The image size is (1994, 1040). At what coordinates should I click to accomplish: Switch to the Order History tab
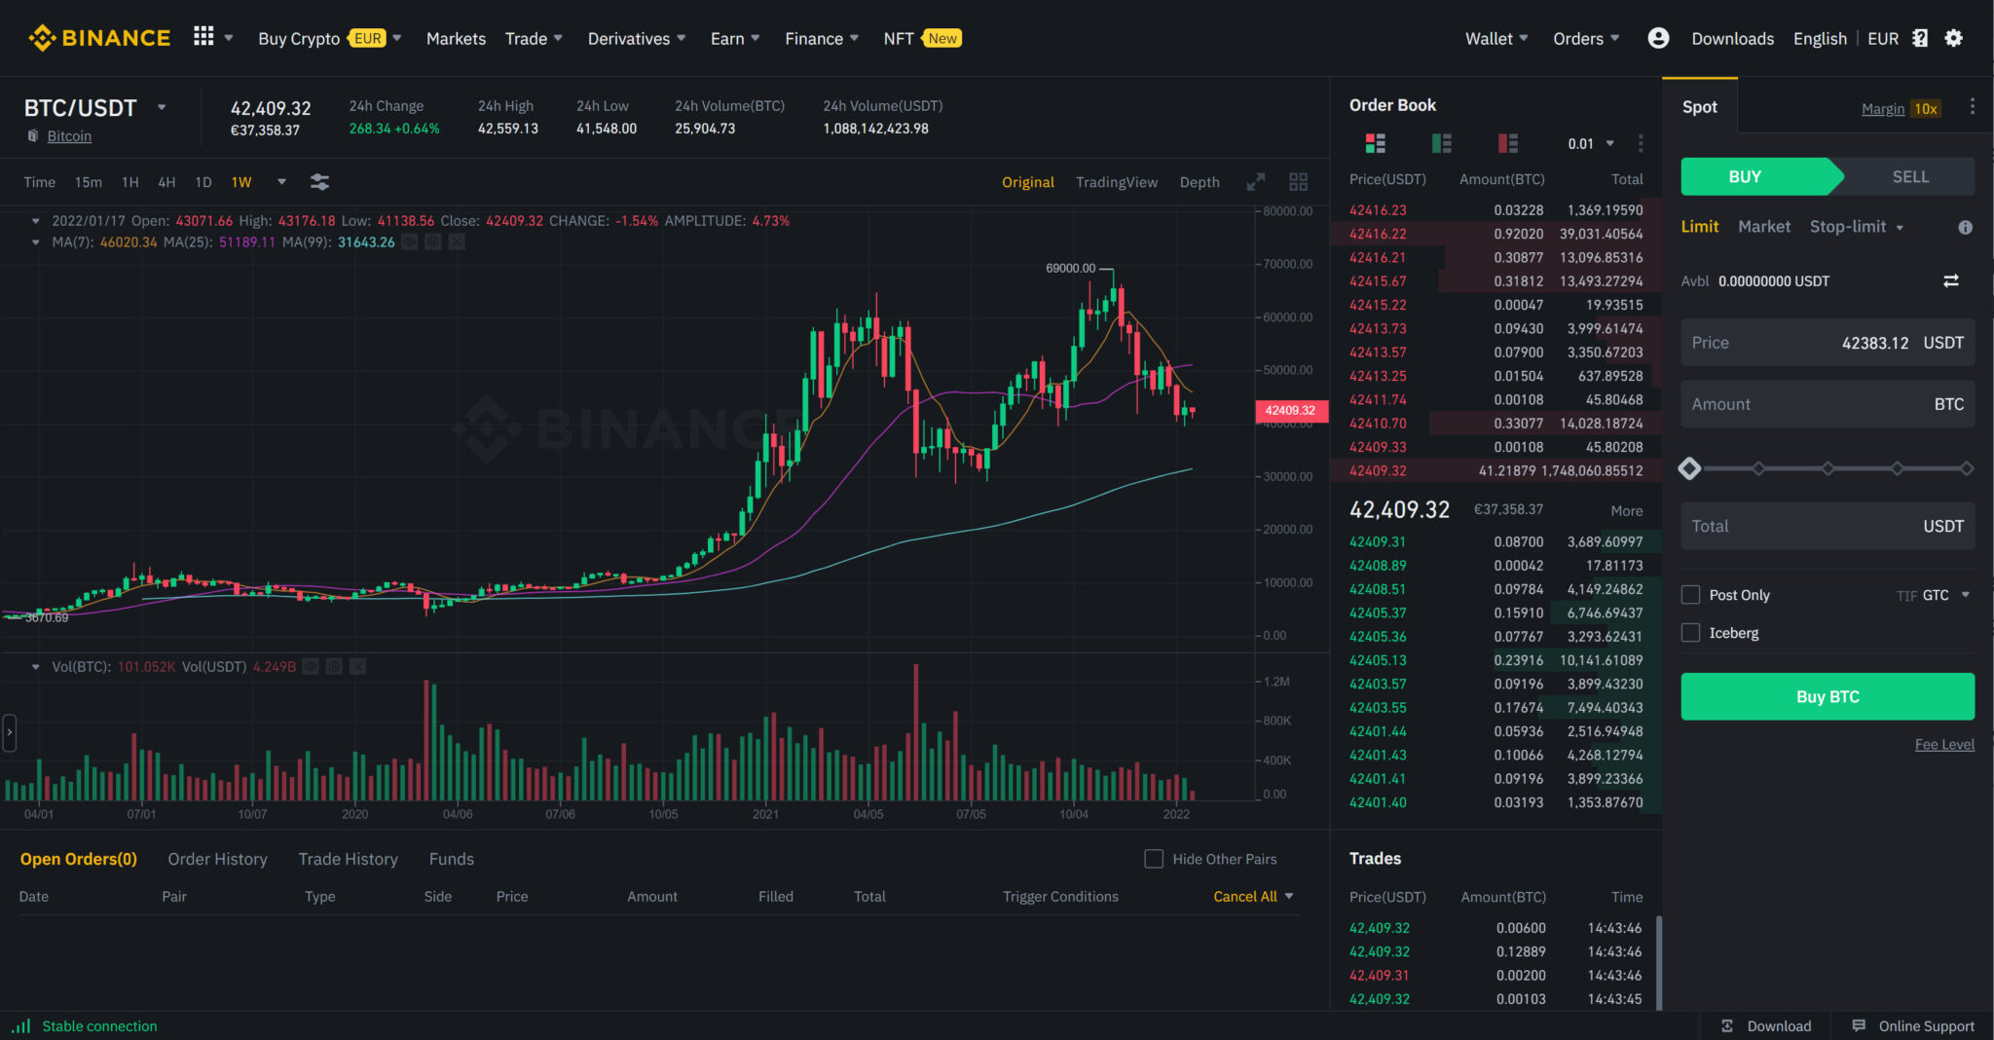click(217, 859)
